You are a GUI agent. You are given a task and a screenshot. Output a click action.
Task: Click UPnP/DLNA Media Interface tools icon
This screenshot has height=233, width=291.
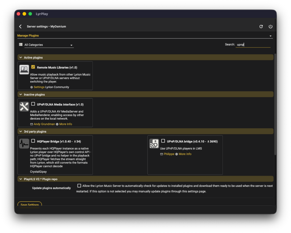tap(24, 106)
